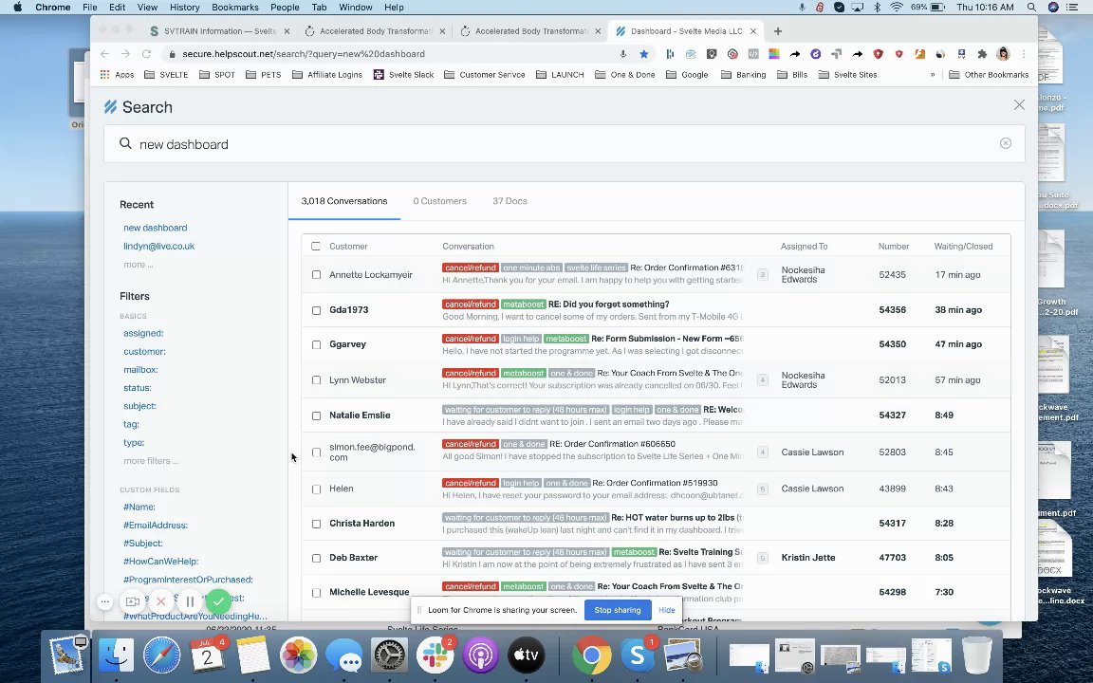Open Slack in the Dock
1093x683 pixels.
(x=435, y=655)
